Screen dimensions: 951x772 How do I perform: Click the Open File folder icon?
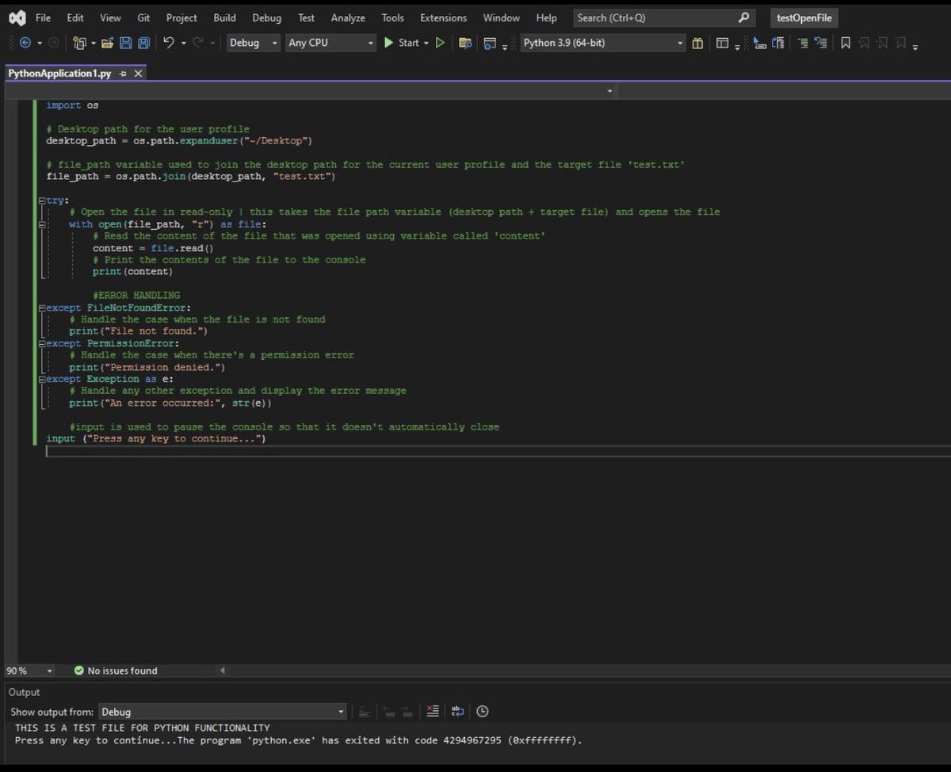click(107, 43)
